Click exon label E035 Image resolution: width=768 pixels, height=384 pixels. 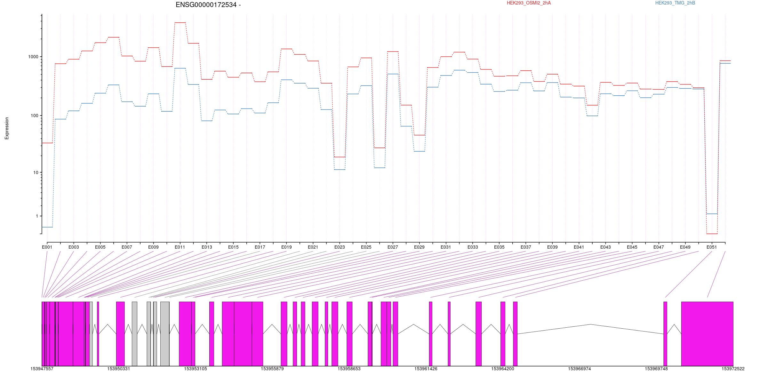[x=499, y=247]
